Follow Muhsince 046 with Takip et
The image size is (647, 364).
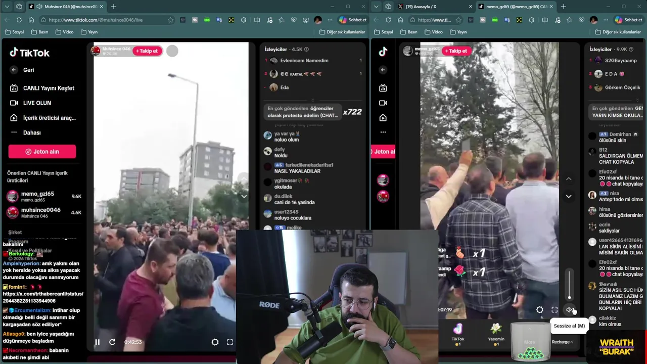point(147,51)
